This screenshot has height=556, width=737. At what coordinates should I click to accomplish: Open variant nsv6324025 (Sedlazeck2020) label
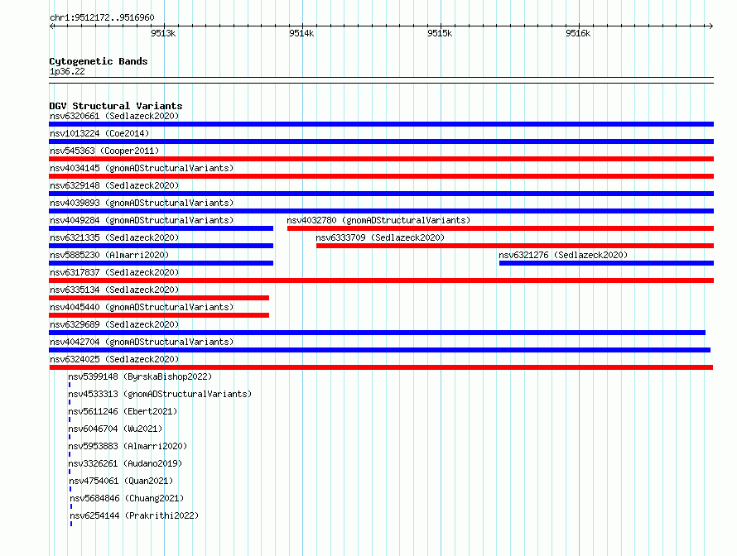pyautogui.click(x=114, y=359)
